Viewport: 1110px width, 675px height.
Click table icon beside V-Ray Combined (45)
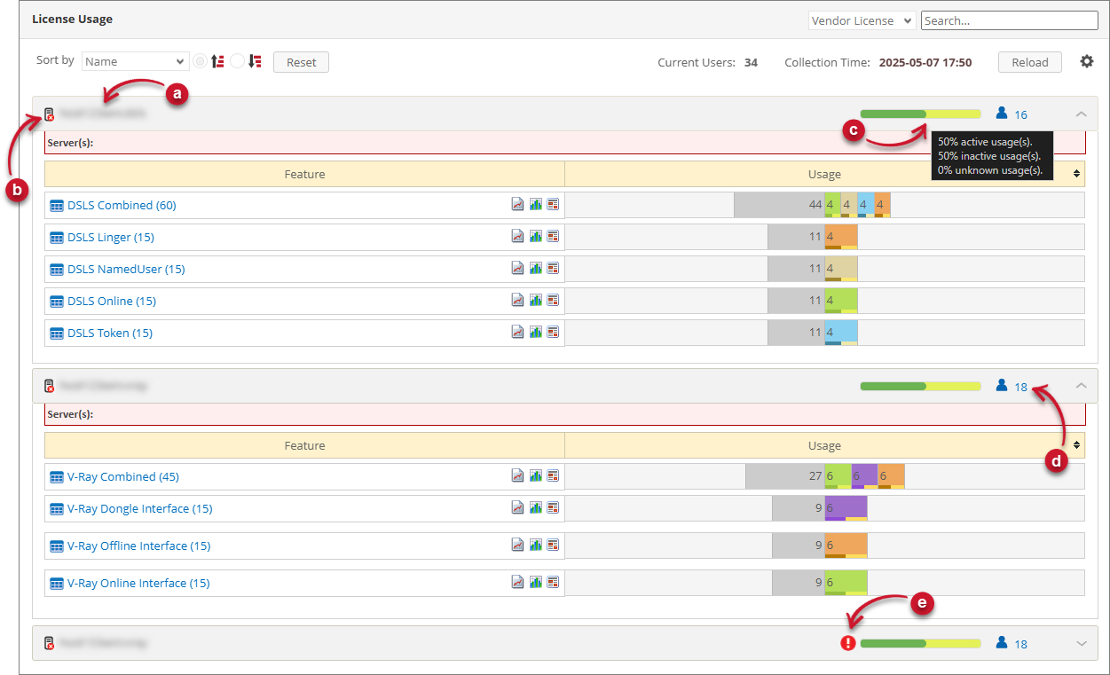(57, 477)
